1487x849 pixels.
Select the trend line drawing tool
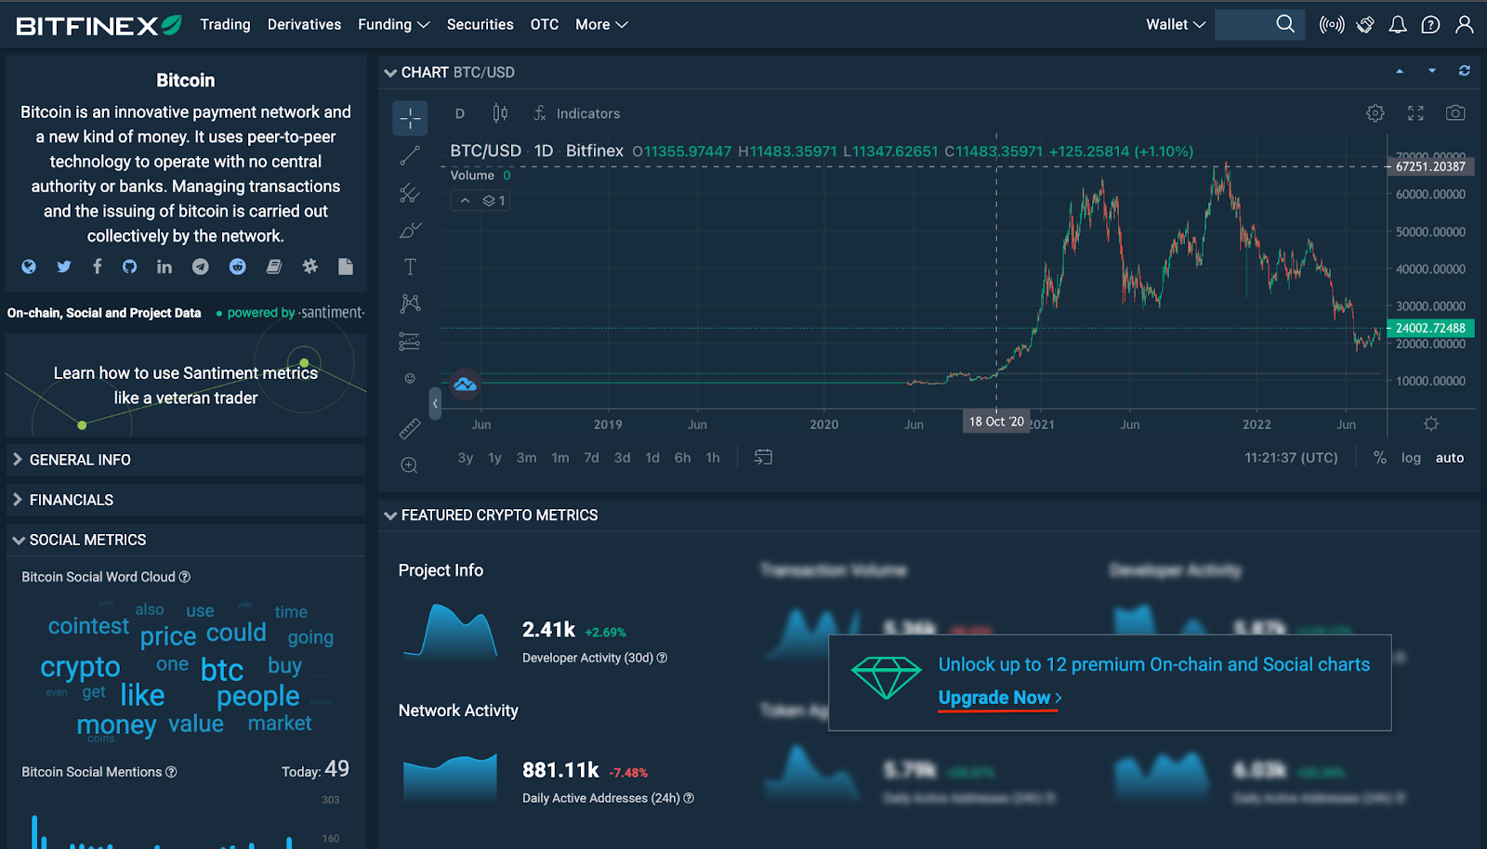pyautogui.click(x=410, y=155)
